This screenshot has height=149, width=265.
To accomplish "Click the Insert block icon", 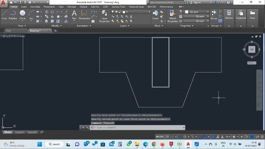I will [155, 15].
